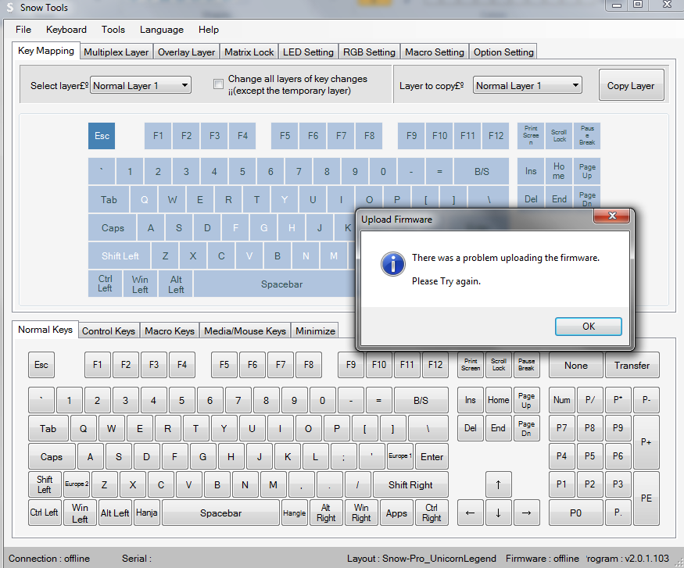
Task: Switch to the Macro Keys tab
Action: [x=170, y=331]
